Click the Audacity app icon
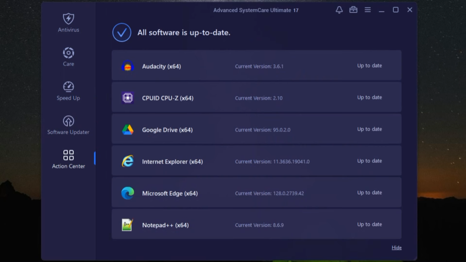Screen dimensions: 466x262 (x=128, y=66)
